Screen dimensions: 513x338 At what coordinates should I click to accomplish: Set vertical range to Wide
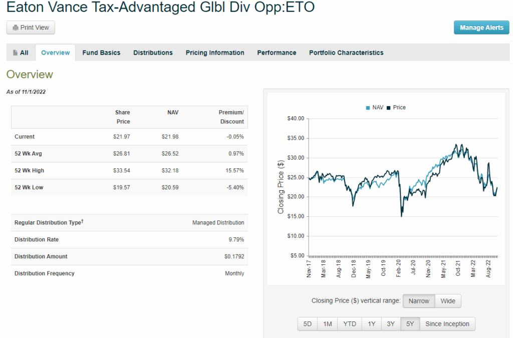tap(448, 301)
